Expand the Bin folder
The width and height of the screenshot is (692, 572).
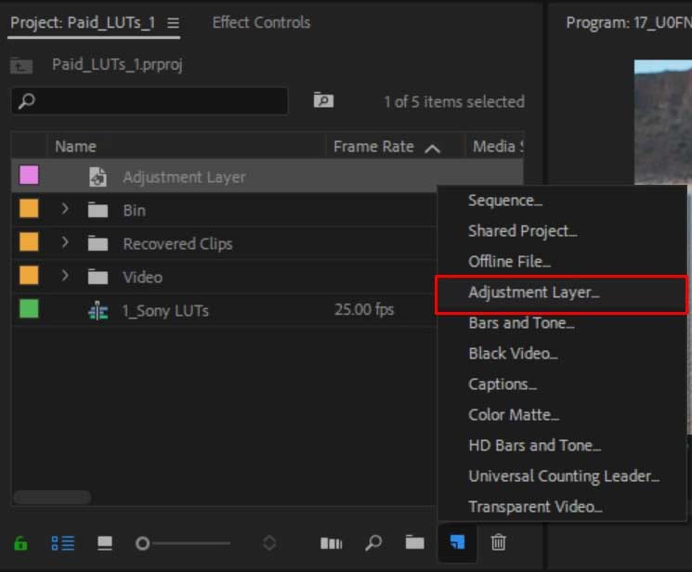click(65, 209)
